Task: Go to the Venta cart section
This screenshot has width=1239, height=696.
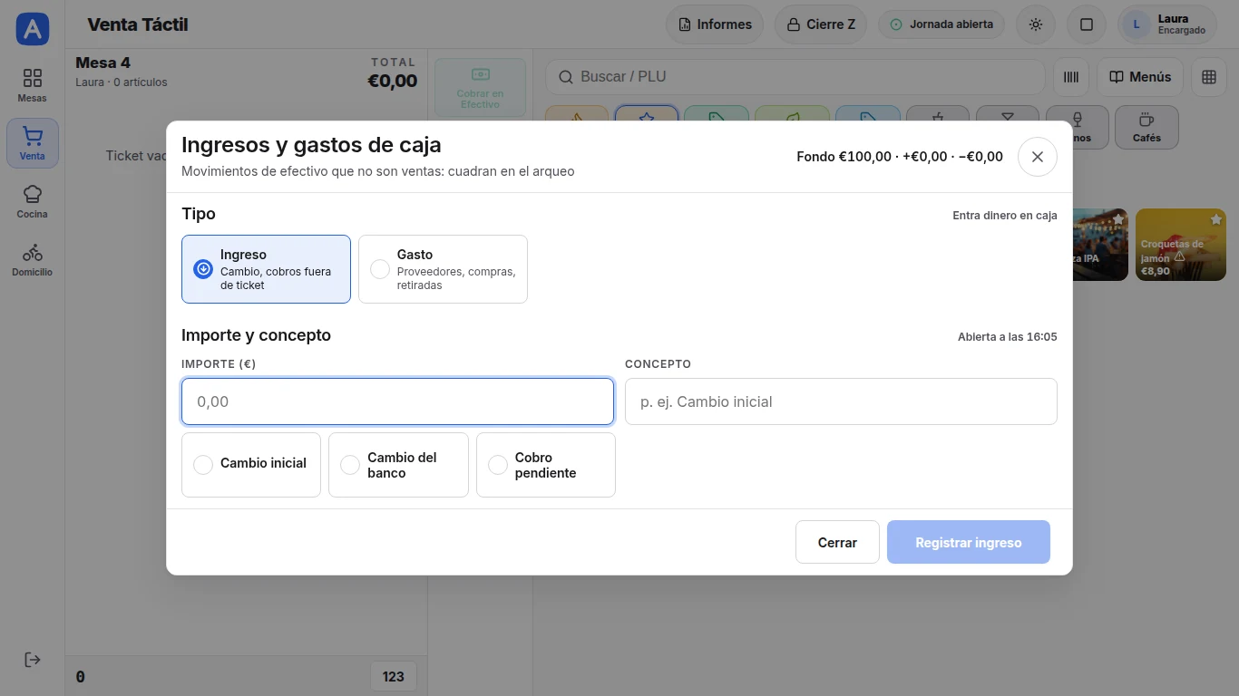Action: (x=33, y=143)
